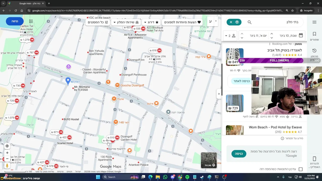
Task: Click the my-location target icon
Action: [7, 146]
